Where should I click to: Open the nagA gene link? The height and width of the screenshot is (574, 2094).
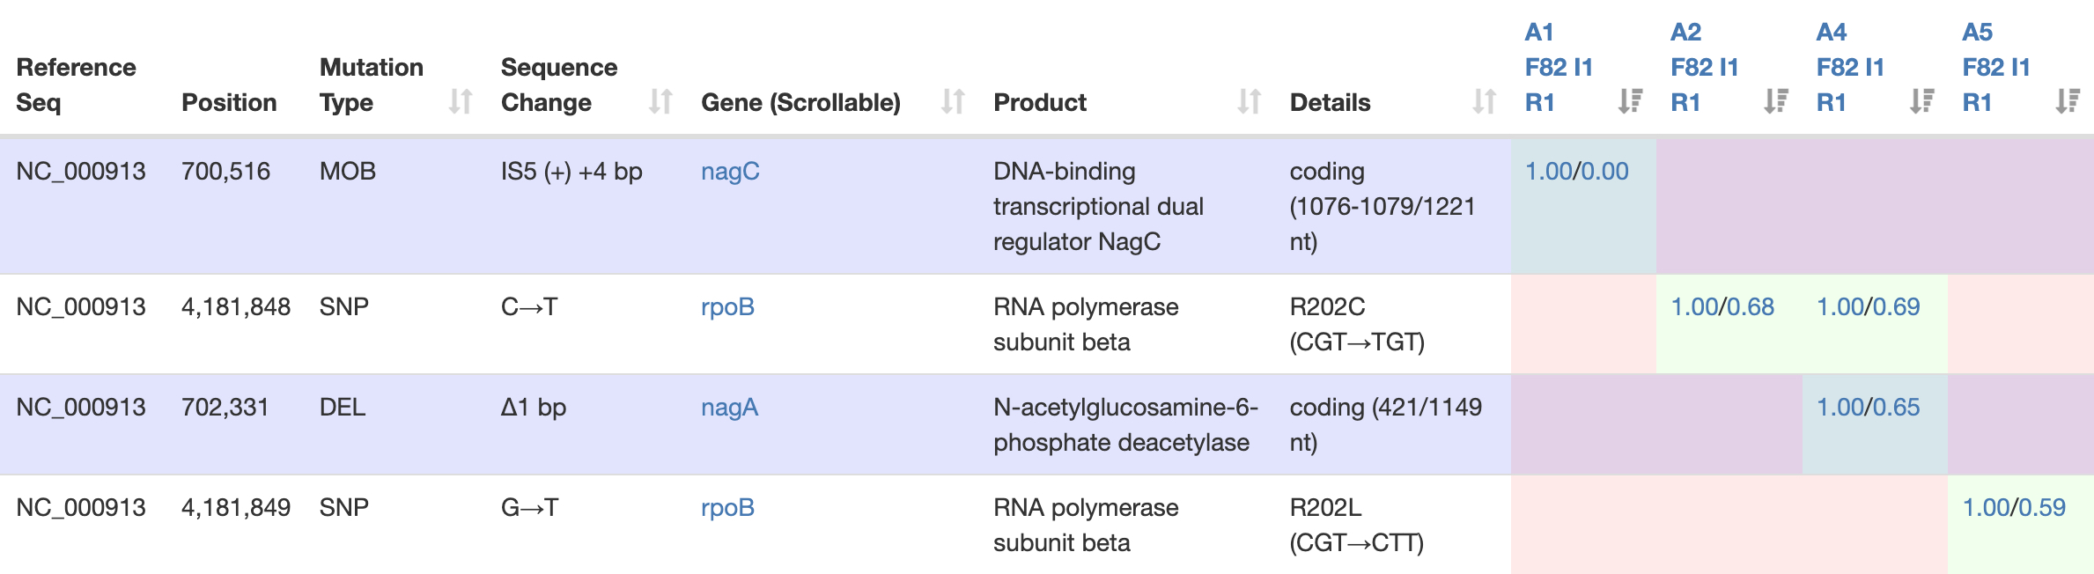729,407
